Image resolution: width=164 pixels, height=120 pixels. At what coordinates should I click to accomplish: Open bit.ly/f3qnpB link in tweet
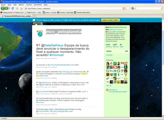57,112
